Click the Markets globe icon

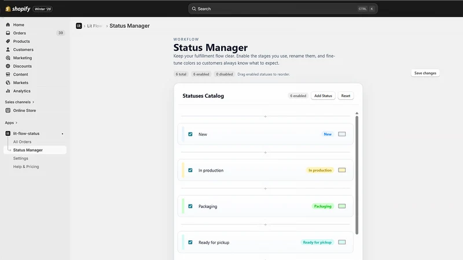[x=8, y=83]
